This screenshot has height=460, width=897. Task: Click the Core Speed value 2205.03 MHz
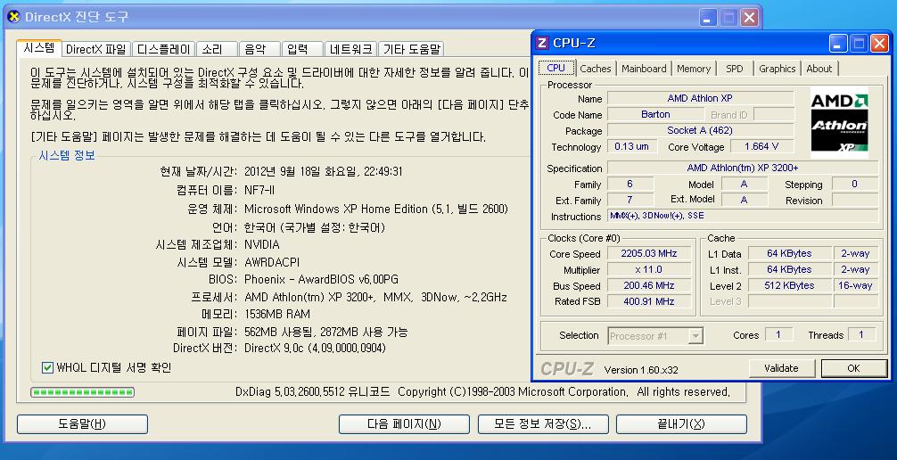(x=649, y=253)
